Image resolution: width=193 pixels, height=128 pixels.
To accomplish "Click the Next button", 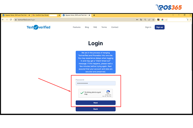I will pyautogui.click(x=96, y=103).
